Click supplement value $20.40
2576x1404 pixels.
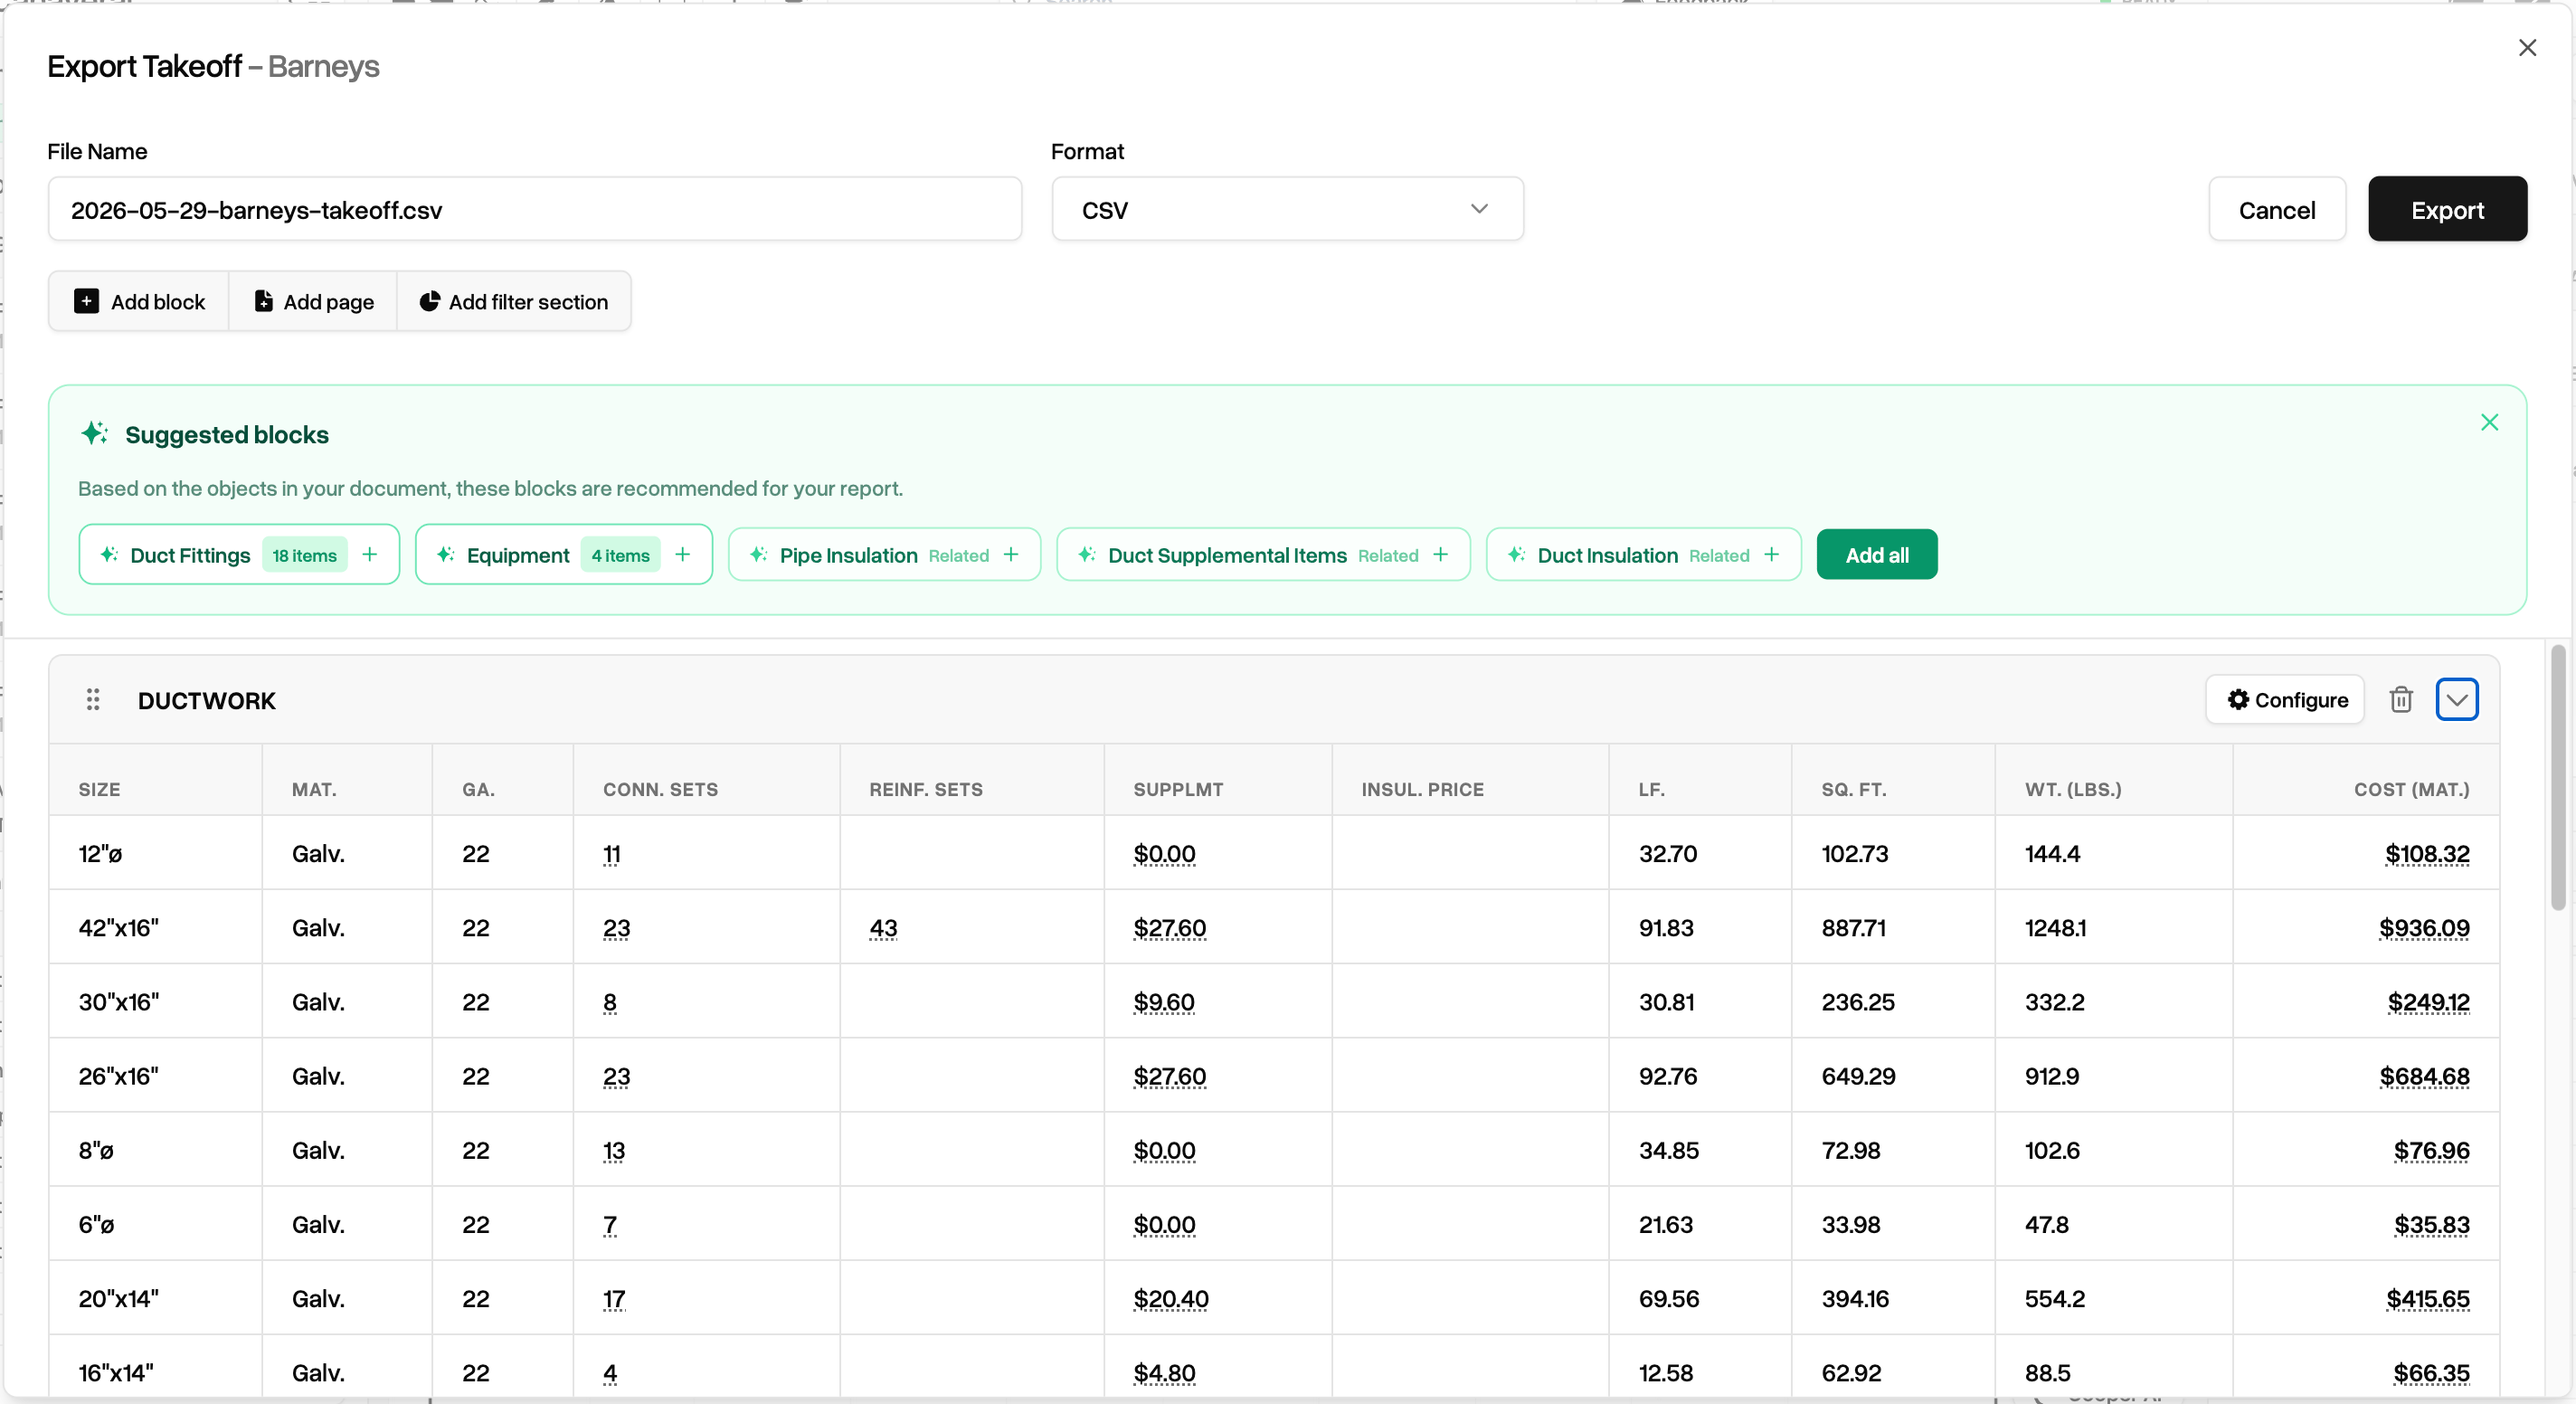click(1171, 1298)
